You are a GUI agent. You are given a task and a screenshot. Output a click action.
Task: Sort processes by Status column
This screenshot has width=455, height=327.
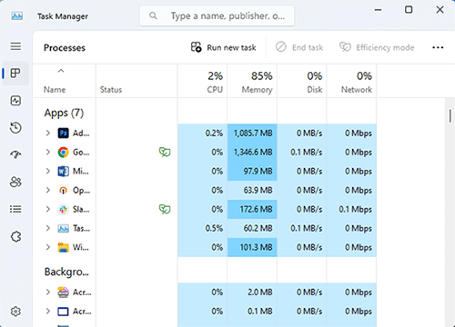136,81
